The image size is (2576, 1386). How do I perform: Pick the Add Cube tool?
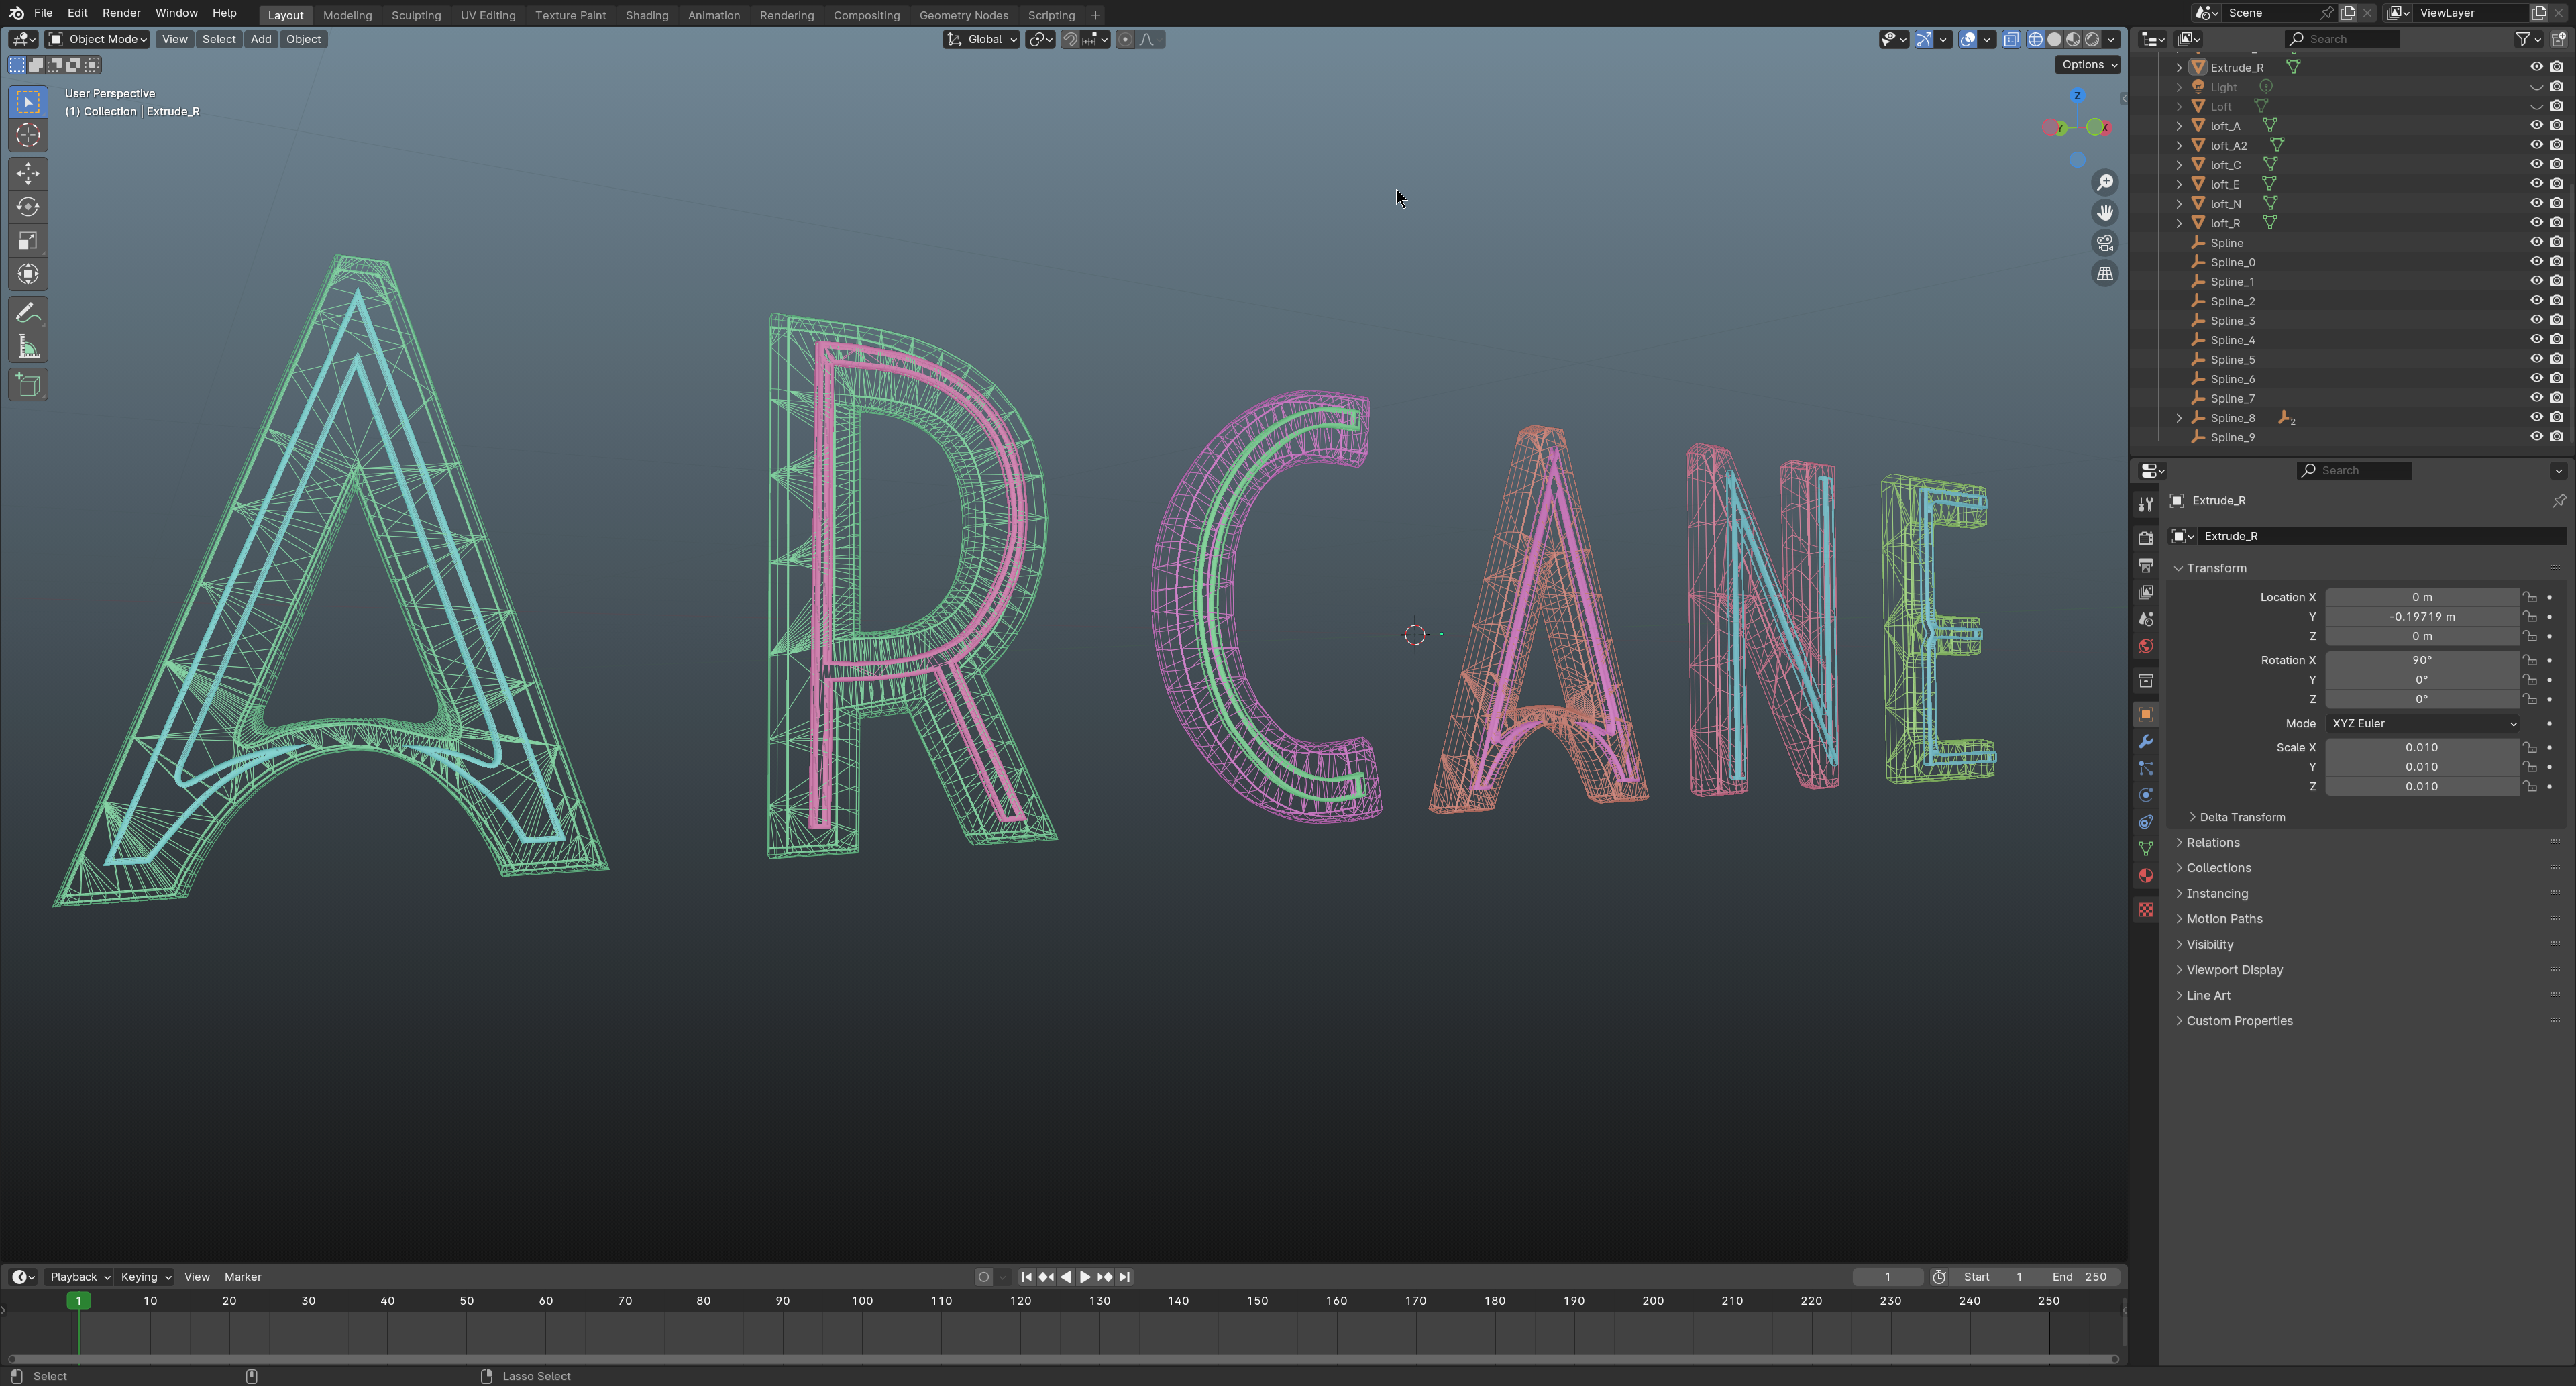(28, 385)
